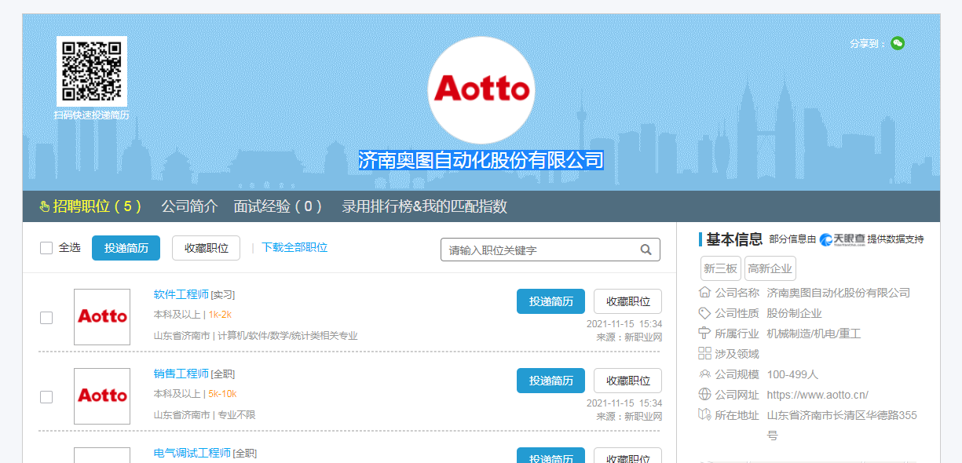Image resolution: width=962 pixels, height=463 pixels.
Task: Click 下载全部职位 link
Action: click(294, 247)
